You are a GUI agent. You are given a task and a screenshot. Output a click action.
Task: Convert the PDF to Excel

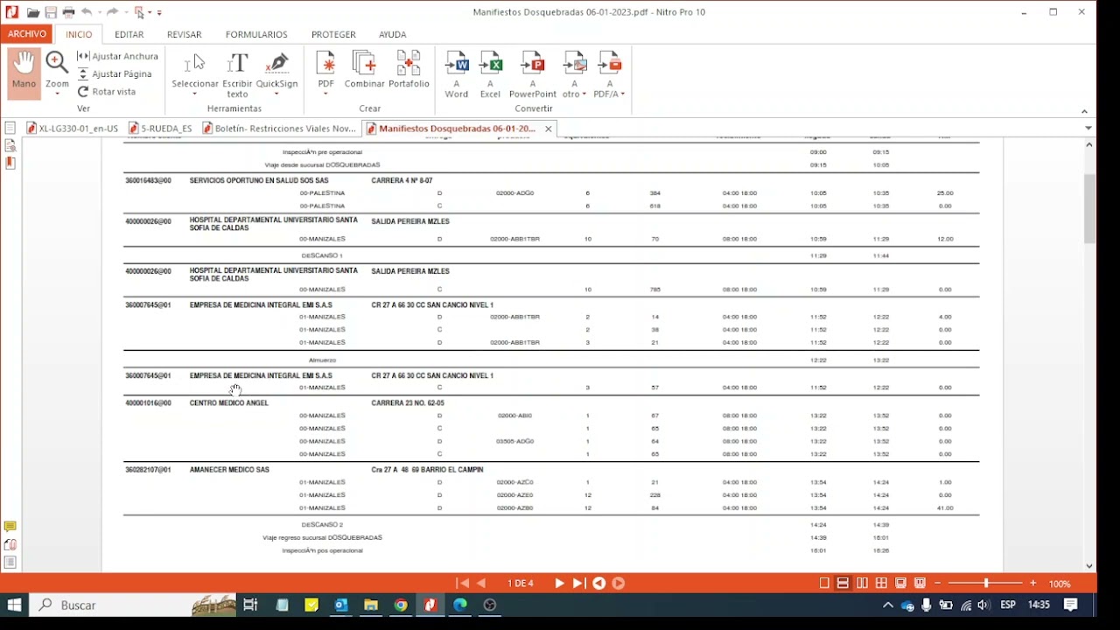point(490,73)
